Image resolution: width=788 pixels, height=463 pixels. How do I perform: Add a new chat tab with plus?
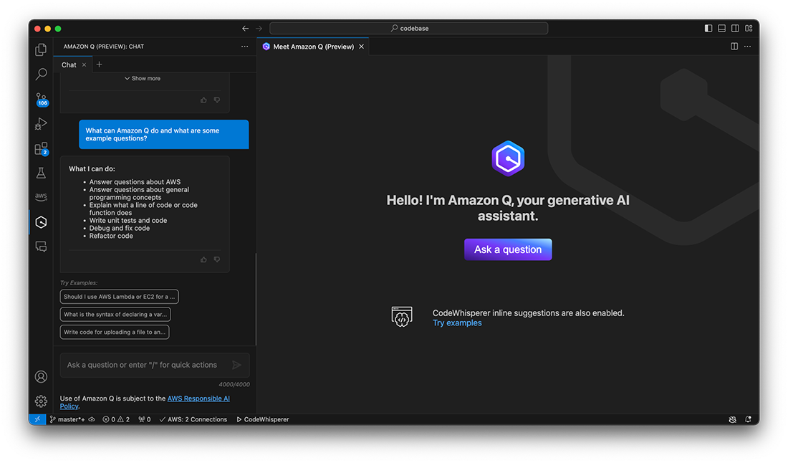point(99,65)
